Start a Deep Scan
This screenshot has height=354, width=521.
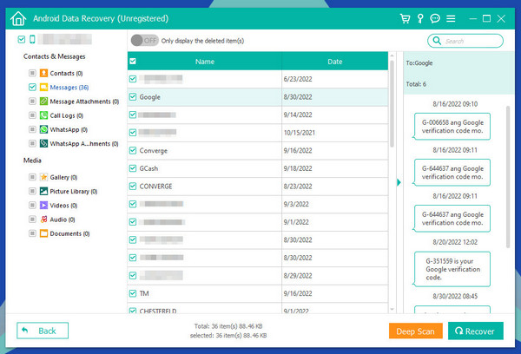point(416,331)
